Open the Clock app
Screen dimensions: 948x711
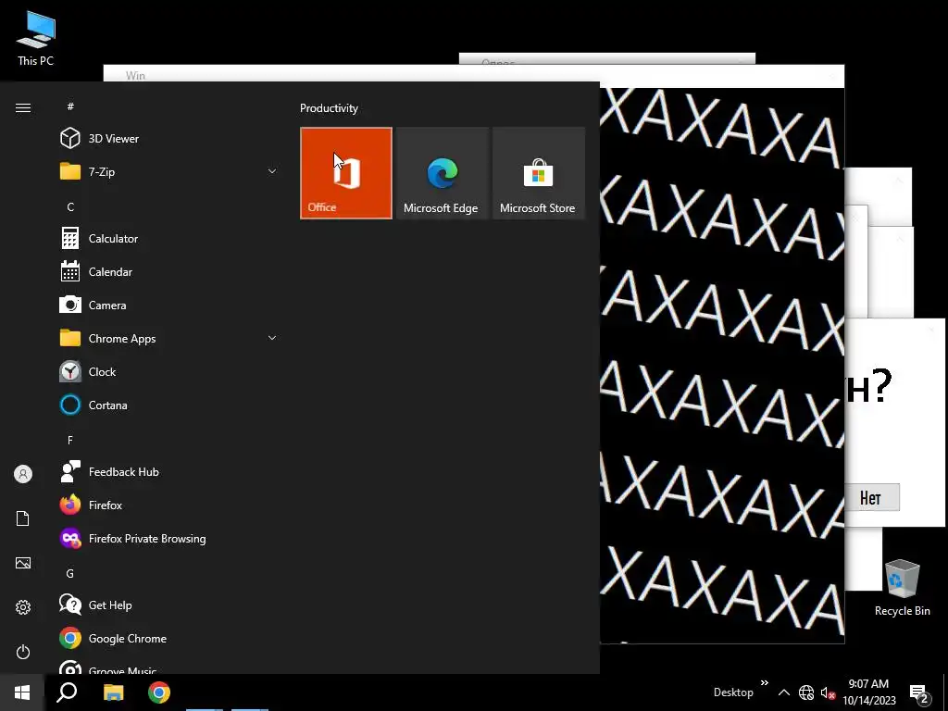(169, 371)
